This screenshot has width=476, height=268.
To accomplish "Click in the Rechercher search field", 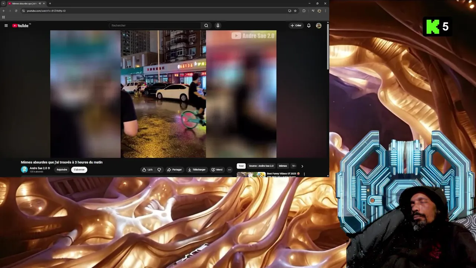I will (x=155, y=26).
